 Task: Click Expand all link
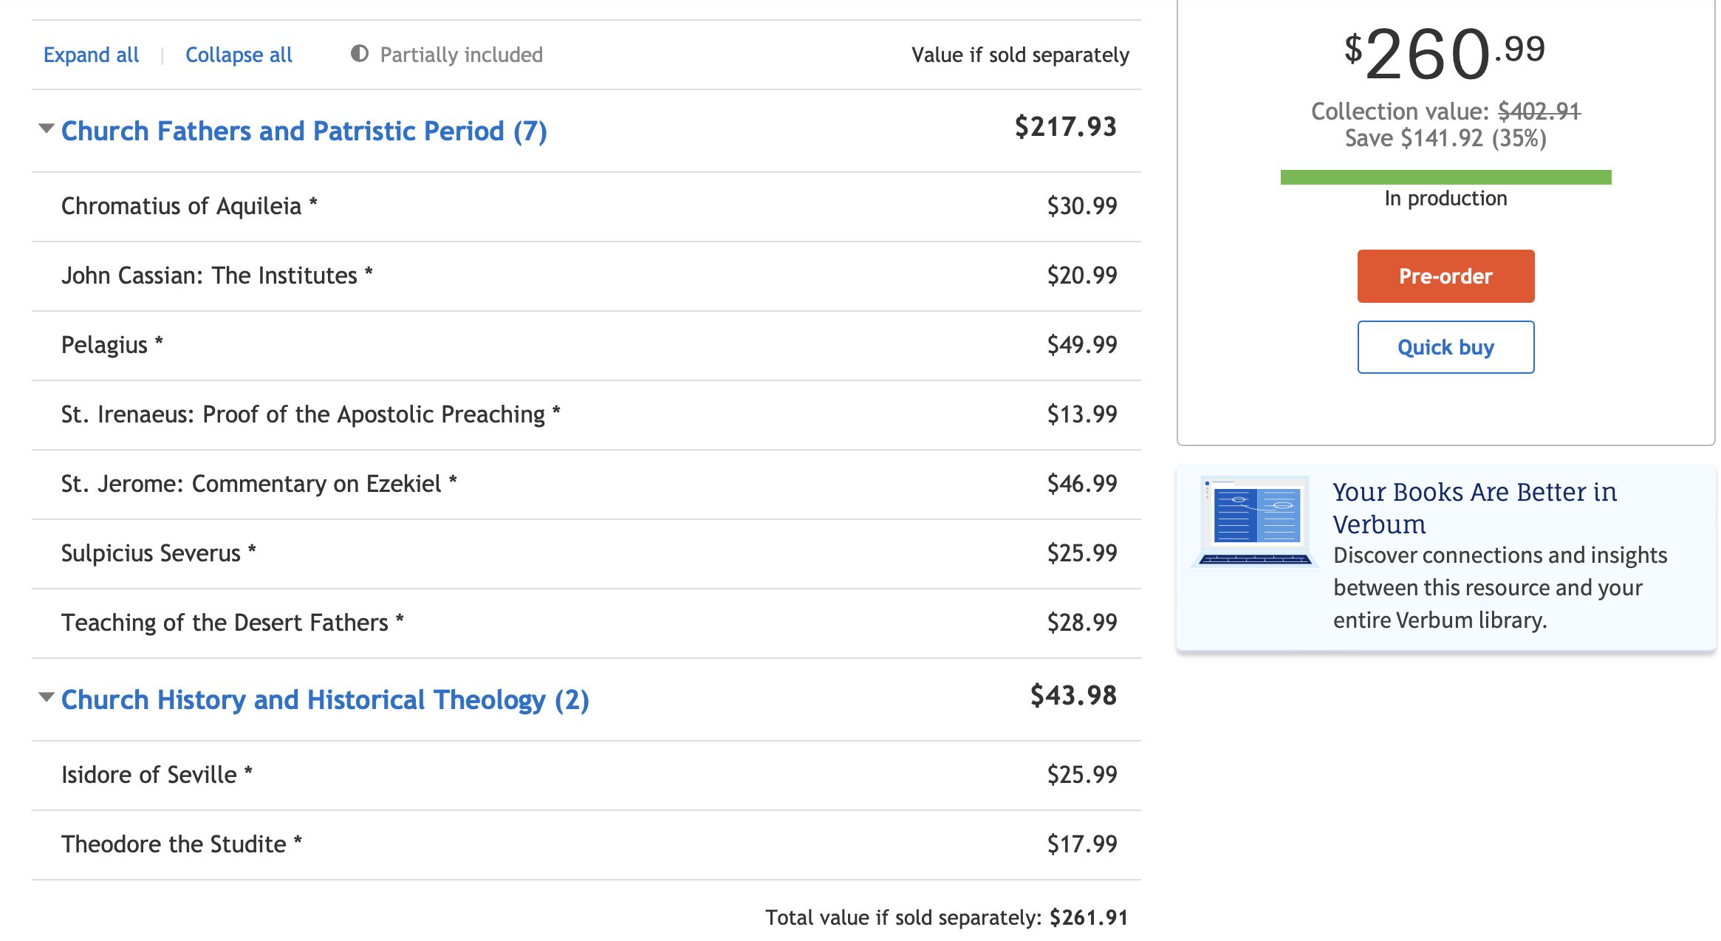point(91,55)
